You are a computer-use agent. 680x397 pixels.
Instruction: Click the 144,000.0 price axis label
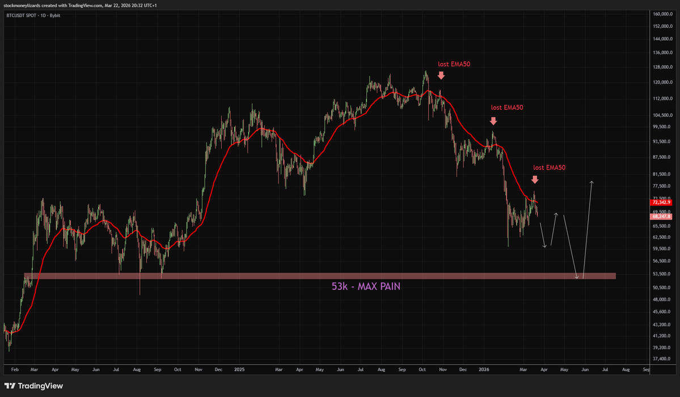[x=662, y=39]
